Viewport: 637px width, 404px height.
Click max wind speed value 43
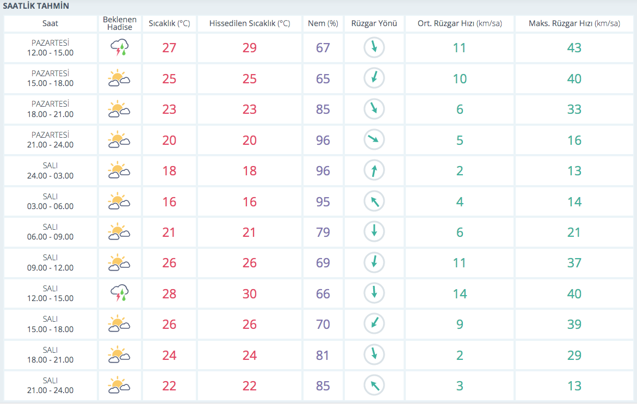coord(574,48)
